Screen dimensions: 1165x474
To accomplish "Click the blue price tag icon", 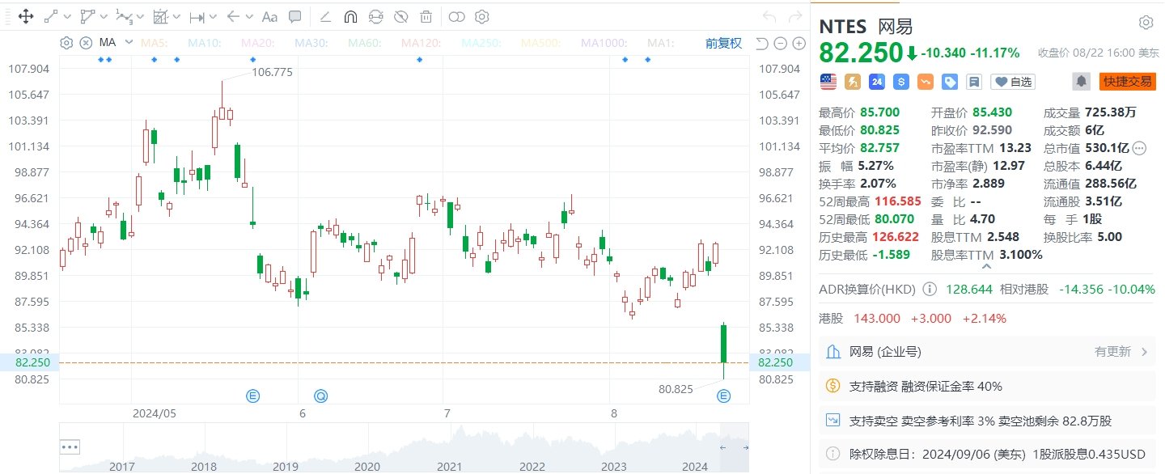I will [950, 81].
